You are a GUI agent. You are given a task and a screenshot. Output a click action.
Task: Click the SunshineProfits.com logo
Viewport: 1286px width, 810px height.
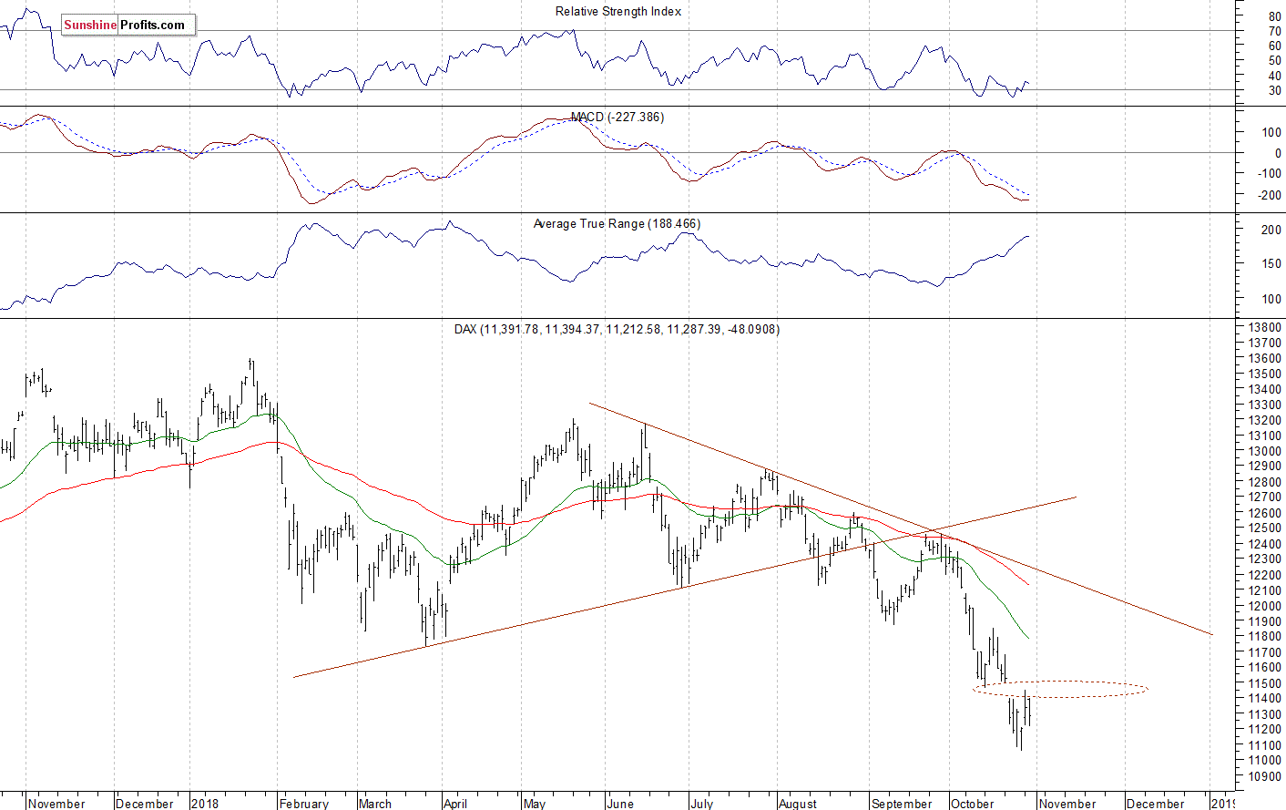coord(128,25)
